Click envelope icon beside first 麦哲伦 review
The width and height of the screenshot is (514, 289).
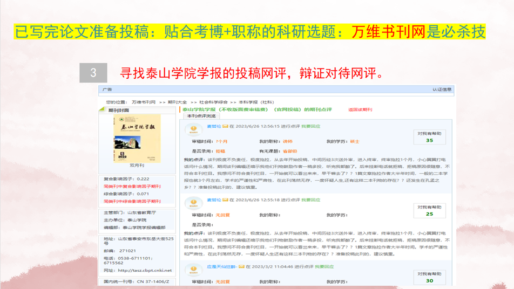pos(225,127)
